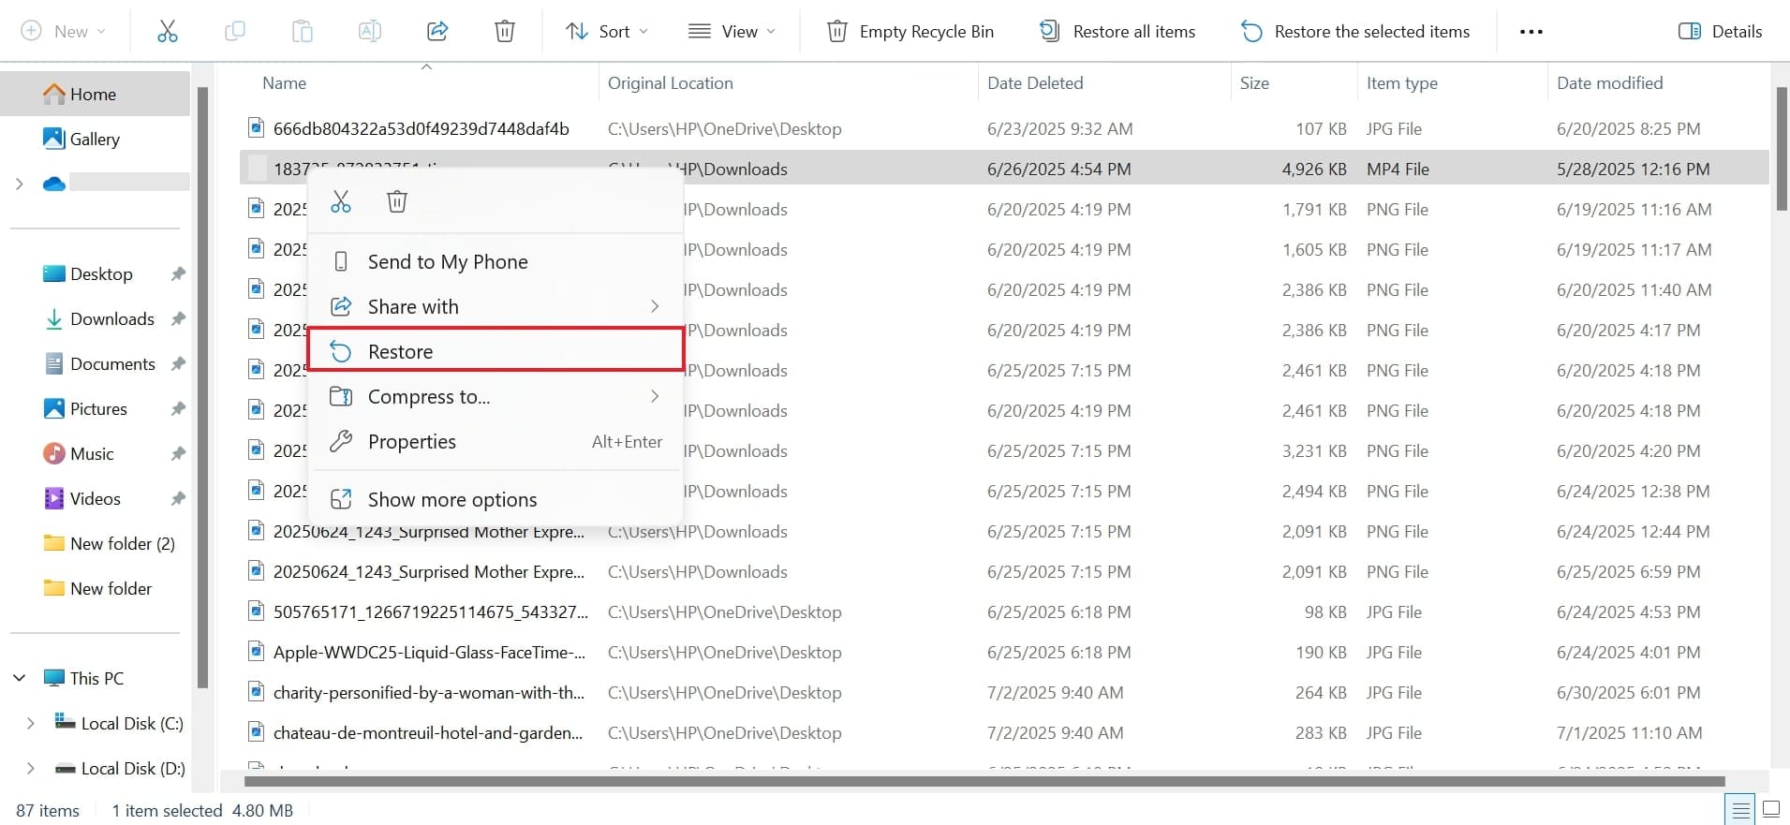Expand the OneDrive cloud entry
Screen dimensions: 1790x825
point(19,184)
